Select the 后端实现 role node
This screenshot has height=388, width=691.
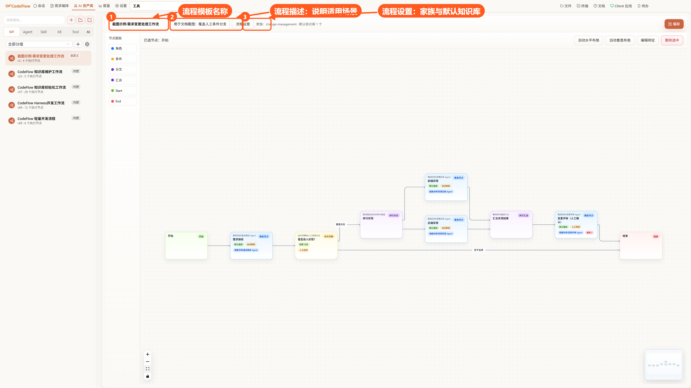[446, 229]
